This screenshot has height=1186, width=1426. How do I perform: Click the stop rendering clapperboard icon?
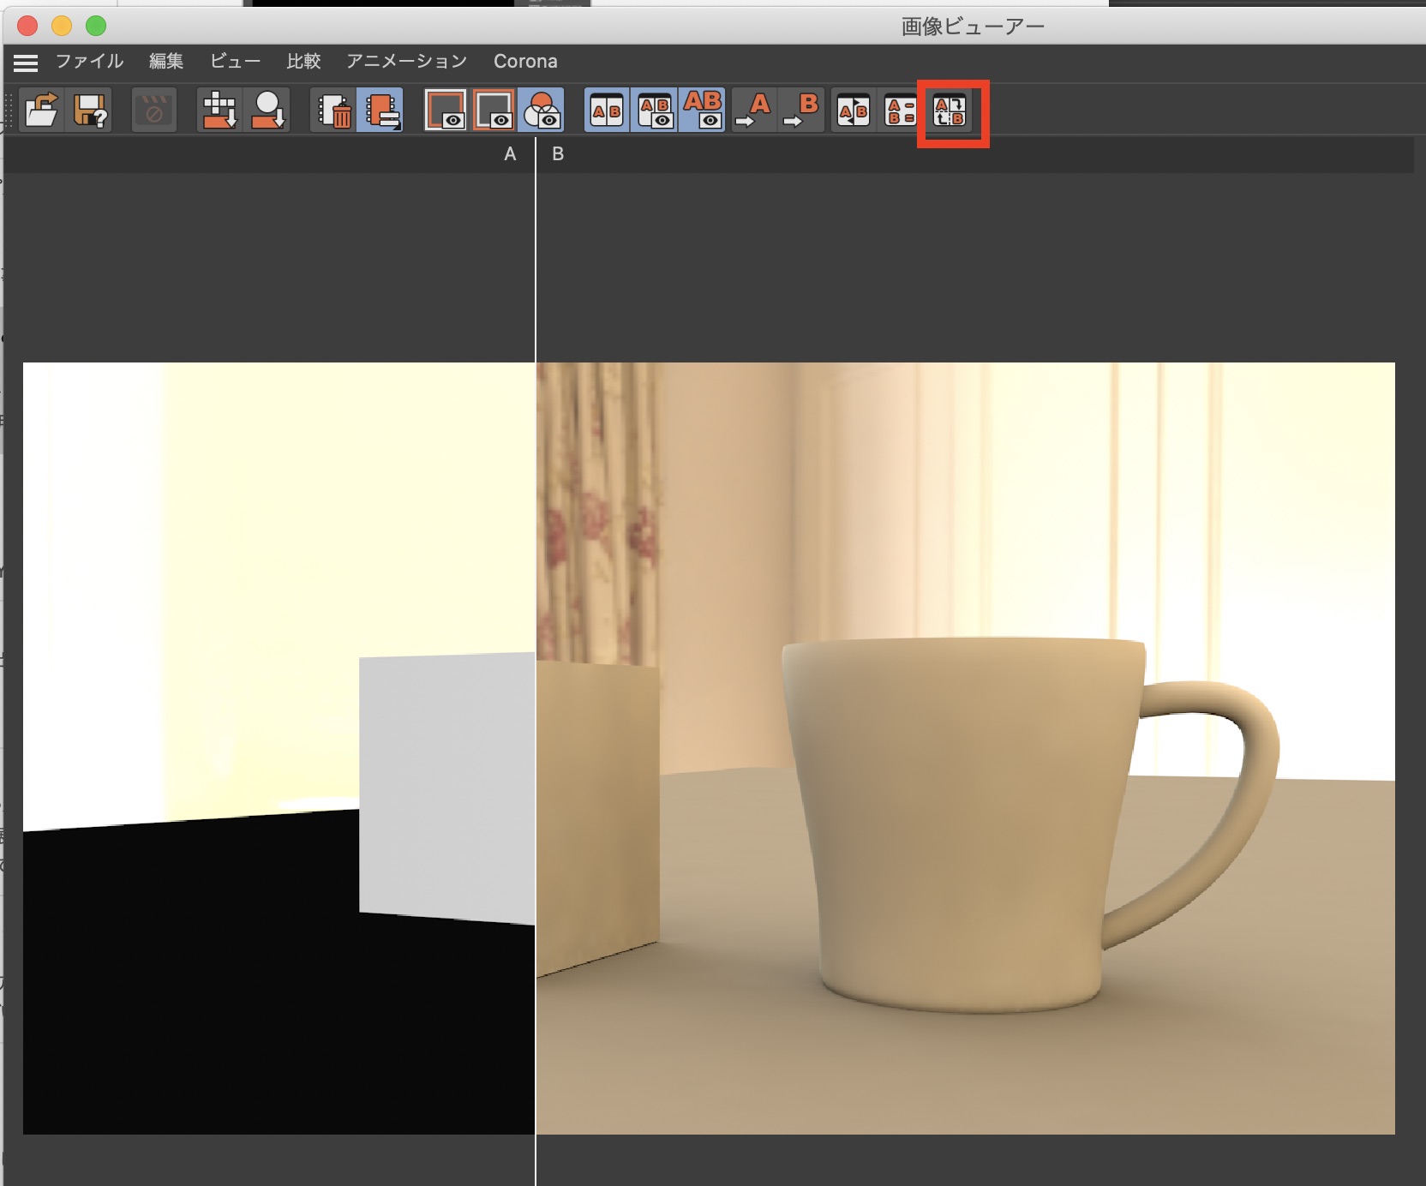click(154, 111)
